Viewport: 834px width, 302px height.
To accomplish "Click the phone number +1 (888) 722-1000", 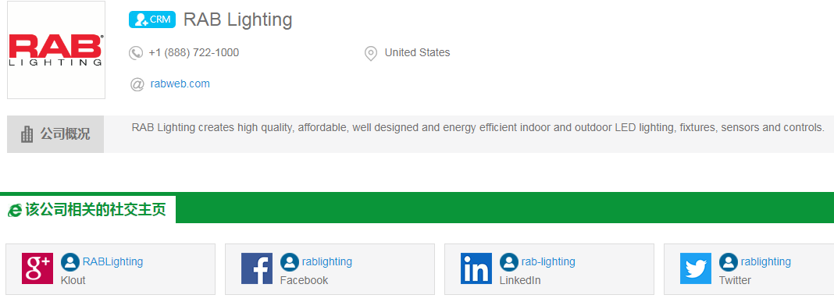I will pos(194,52).
